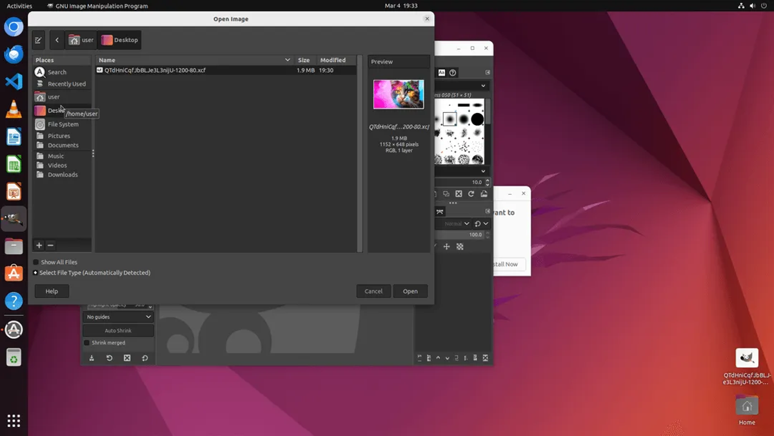The image size is (774, 436).
Task: Select the user home folder in Places
Action: tap(63, 97)
